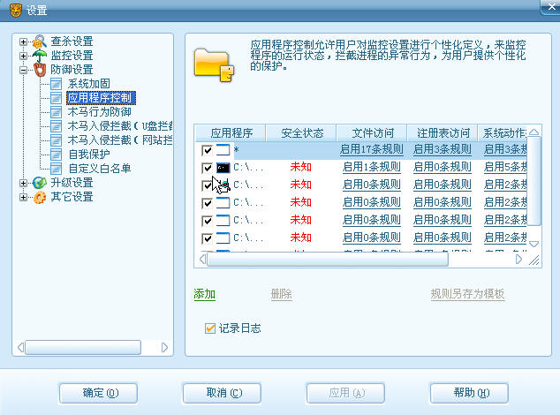This screenshot has height=415, width=560.
Task: Expand the 监控设置 tree node
Action: point(23,56)
